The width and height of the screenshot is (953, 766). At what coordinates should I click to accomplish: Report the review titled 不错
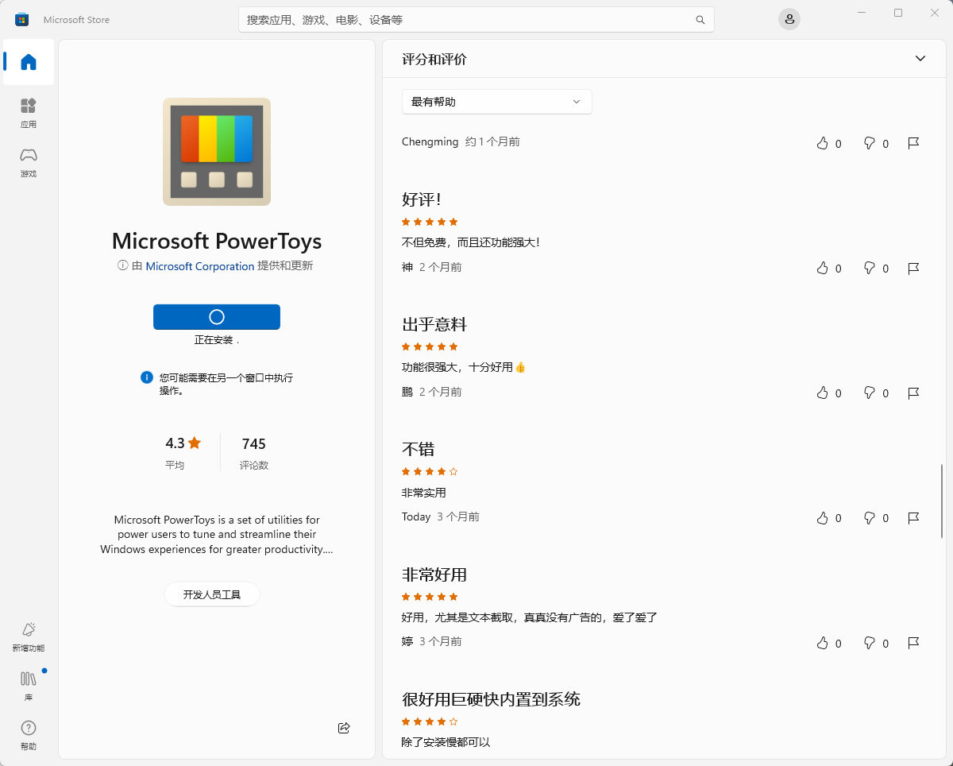(913, 518)
